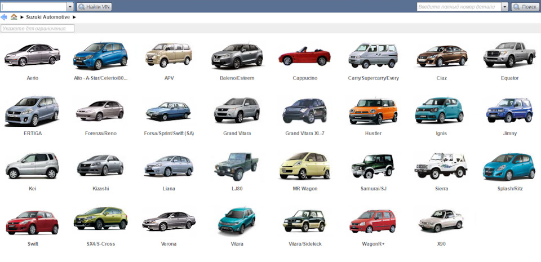Choose the Equator pickup truck image

tap(509, 55)
